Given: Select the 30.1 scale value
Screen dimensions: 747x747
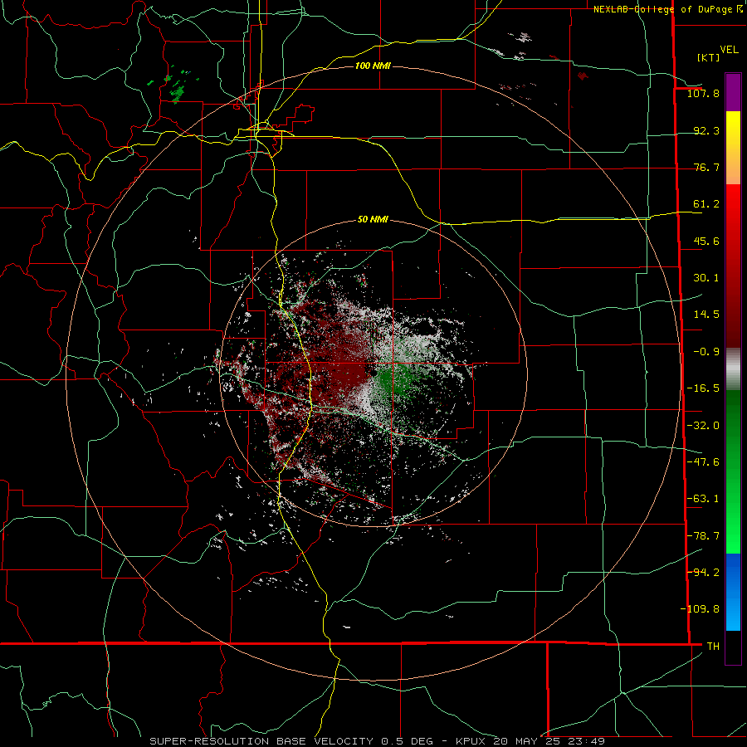Looking at the screenshot, I should click(706, 278).
